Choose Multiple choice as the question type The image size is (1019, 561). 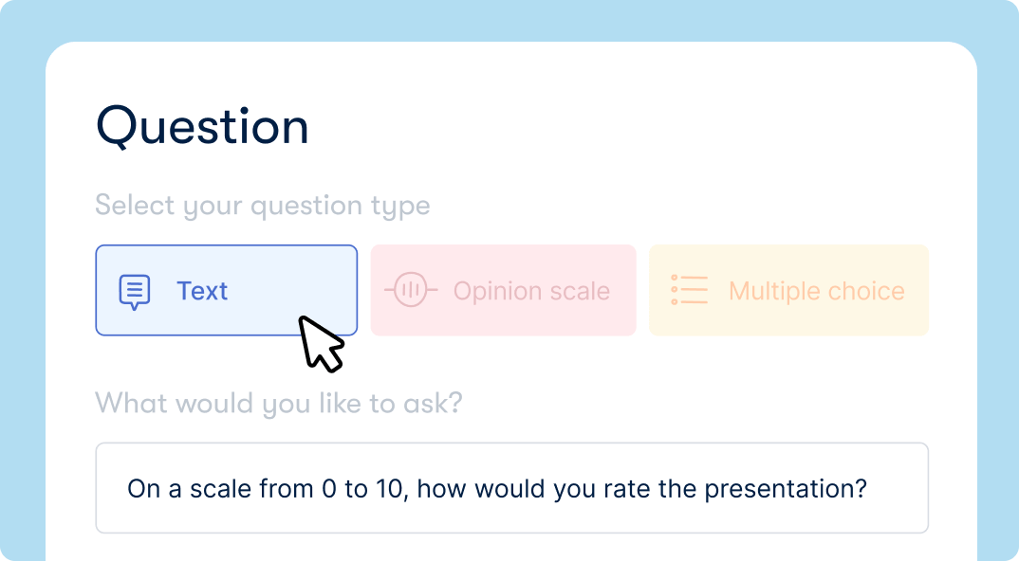pos(788,290)
